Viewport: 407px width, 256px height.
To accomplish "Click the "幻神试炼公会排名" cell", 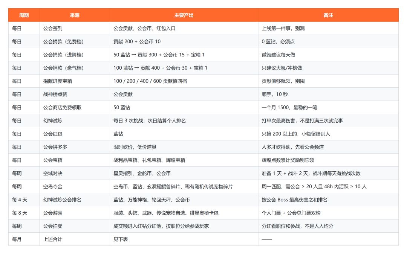I will coord(75,200).
